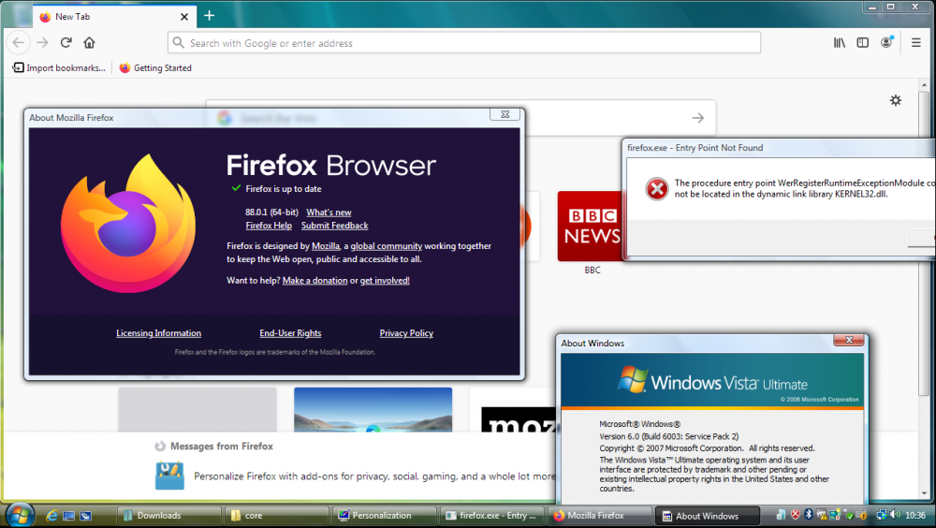Image resolution: width=936 pixels, height=528 pixels.
Task: Click the BBC News top site tile
Action: [591, 227]
